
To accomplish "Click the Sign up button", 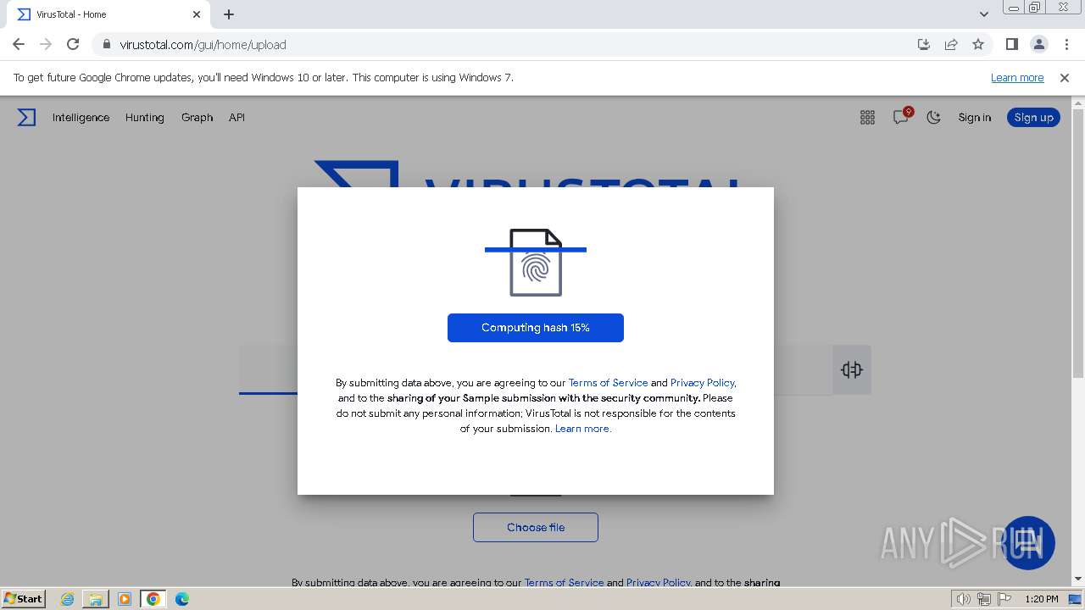I will 1033,118.
